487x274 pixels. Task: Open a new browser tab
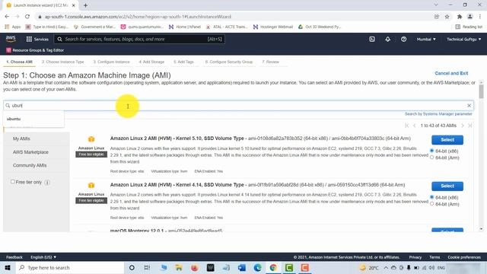click(85, 5)
